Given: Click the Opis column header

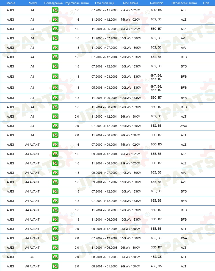Looking at the screenshot, I should click(206, 3).
